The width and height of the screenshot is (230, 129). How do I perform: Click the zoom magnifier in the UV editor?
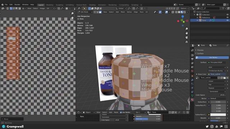[72, 14]
